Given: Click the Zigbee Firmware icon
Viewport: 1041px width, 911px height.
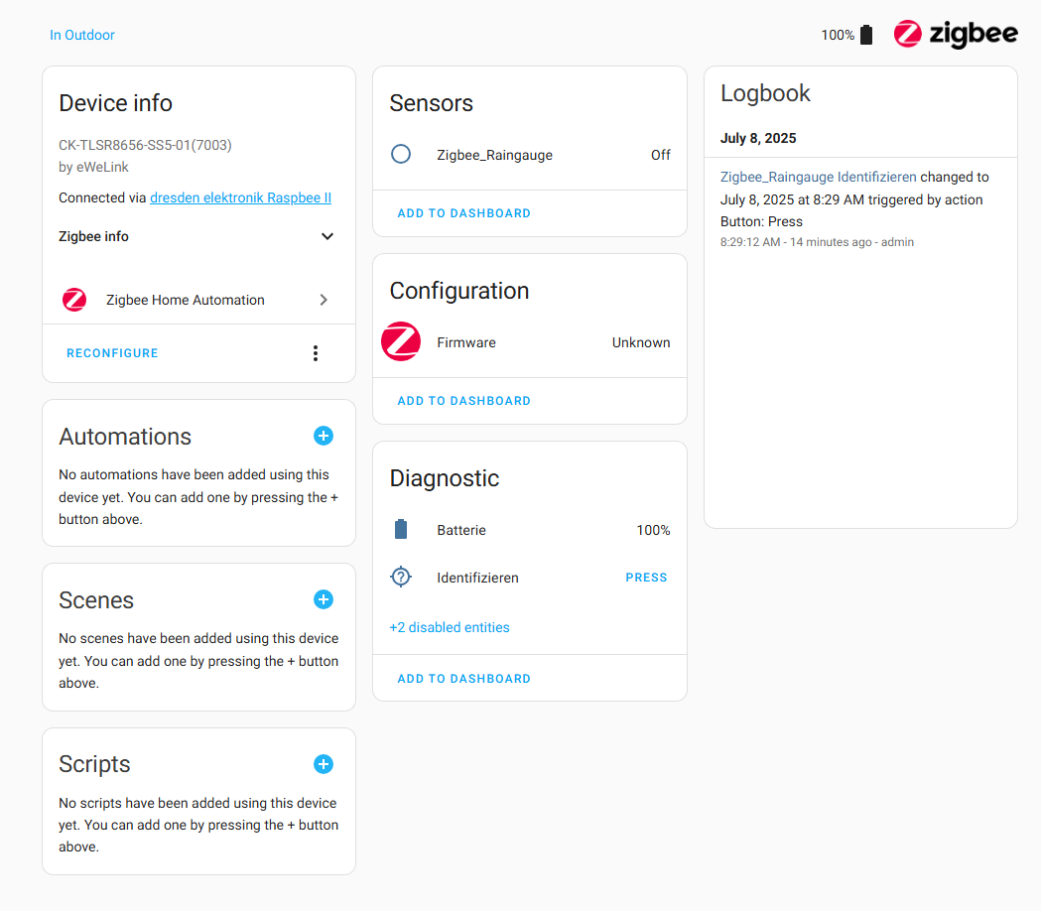Looking at the screenshot, I should [401, 342].
